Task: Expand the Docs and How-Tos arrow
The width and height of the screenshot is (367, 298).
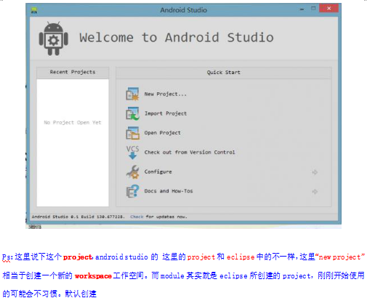Action: pos(315,192)
